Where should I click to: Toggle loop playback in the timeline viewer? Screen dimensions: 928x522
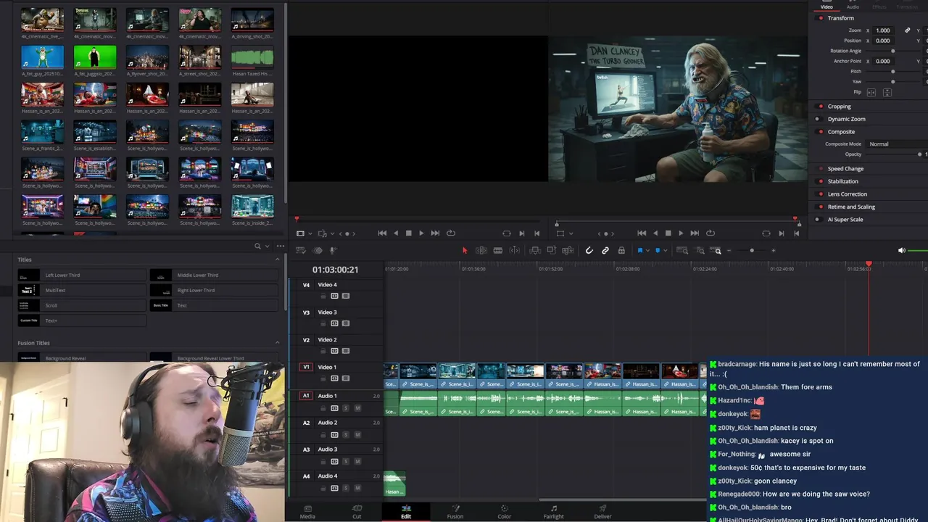point(710,233)
